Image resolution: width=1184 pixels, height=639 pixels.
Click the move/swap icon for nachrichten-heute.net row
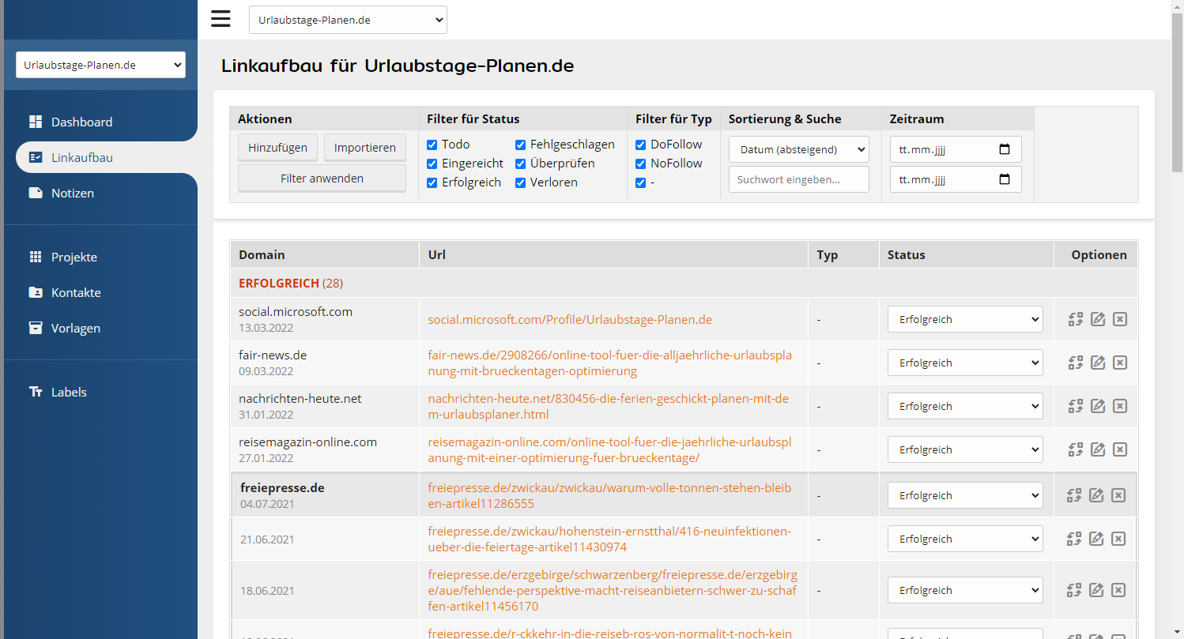[1075, 406]
